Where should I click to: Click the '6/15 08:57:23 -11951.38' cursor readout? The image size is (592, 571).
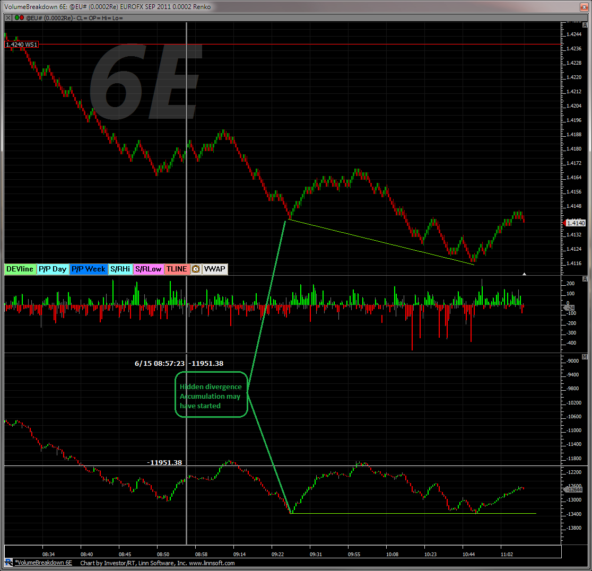[x=179, y=363]
